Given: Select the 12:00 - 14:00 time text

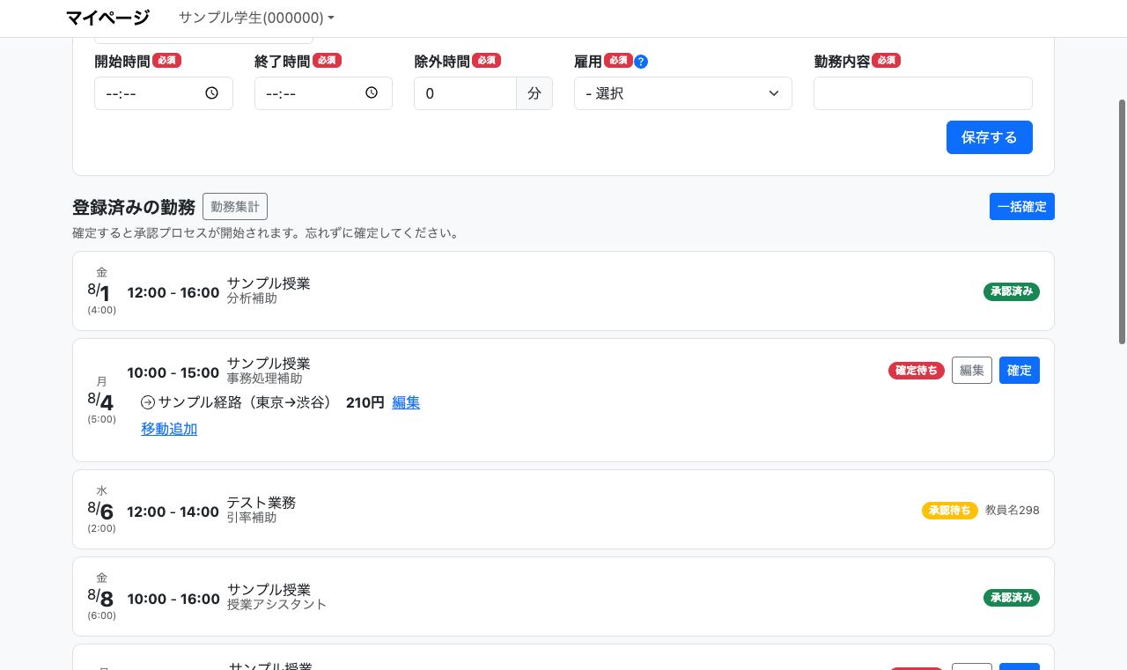Looking at the screenshot, I should [173, 512].
